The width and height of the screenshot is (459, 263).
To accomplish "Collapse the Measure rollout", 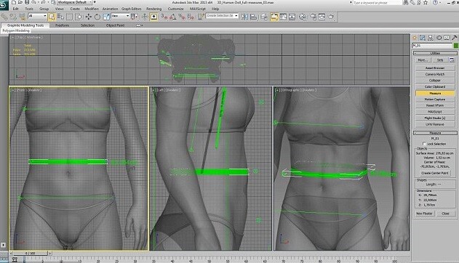I will tap(435, 133).
